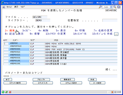Click OPT field for member #DEMOC
The height and width of the screenshot is (95, 123).
6,44
